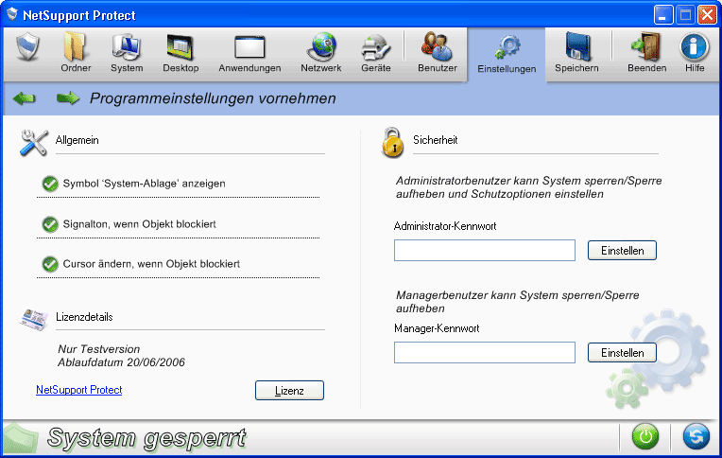Viewport: 722px width, 458px height.
Task: Open the Ordner folder section
Action: [x=76, y=52]
